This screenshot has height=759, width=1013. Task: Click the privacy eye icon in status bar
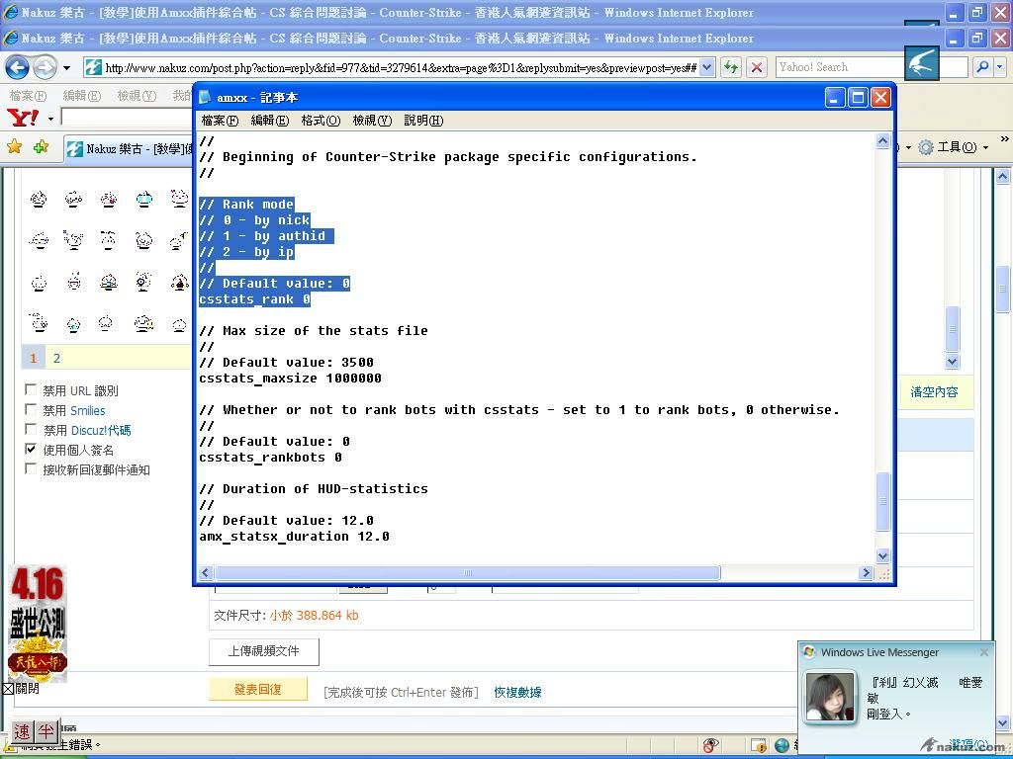pos(711,745)
